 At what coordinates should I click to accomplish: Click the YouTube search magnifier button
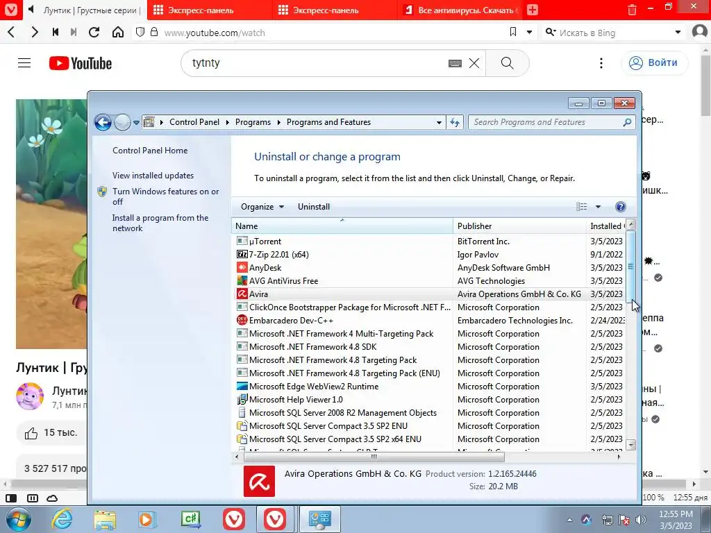pos(508,63)
